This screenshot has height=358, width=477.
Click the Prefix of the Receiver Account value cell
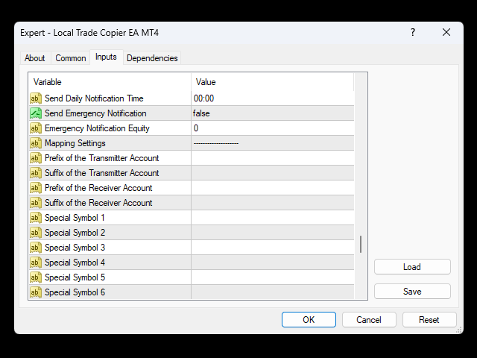click(x=273, y=188)
